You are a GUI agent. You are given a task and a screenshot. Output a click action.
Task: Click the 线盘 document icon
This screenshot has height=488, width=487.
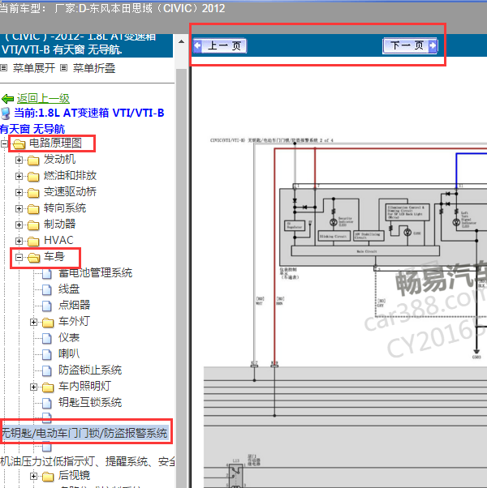tap(47, 289)
